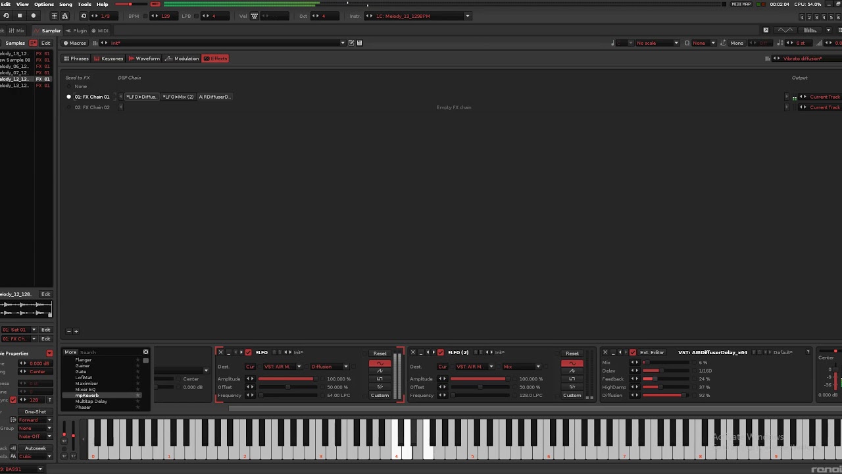Click the Amplitude slider in first LFO
Image resolution: width=842 pixels, height=474 pixels.
click(x=289, y=379)
